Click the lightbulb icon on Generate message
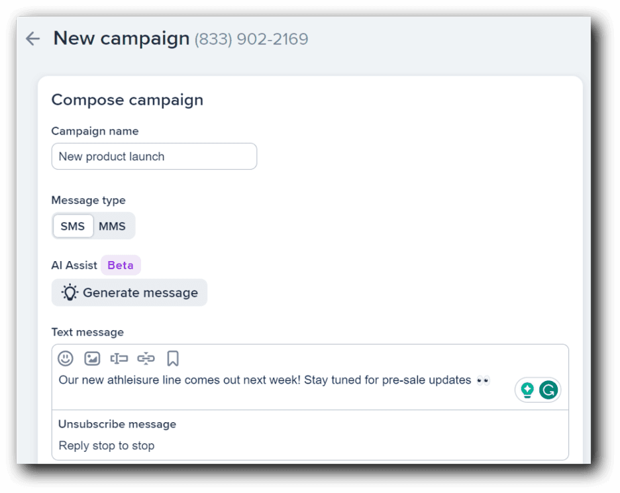 (70, 292)
